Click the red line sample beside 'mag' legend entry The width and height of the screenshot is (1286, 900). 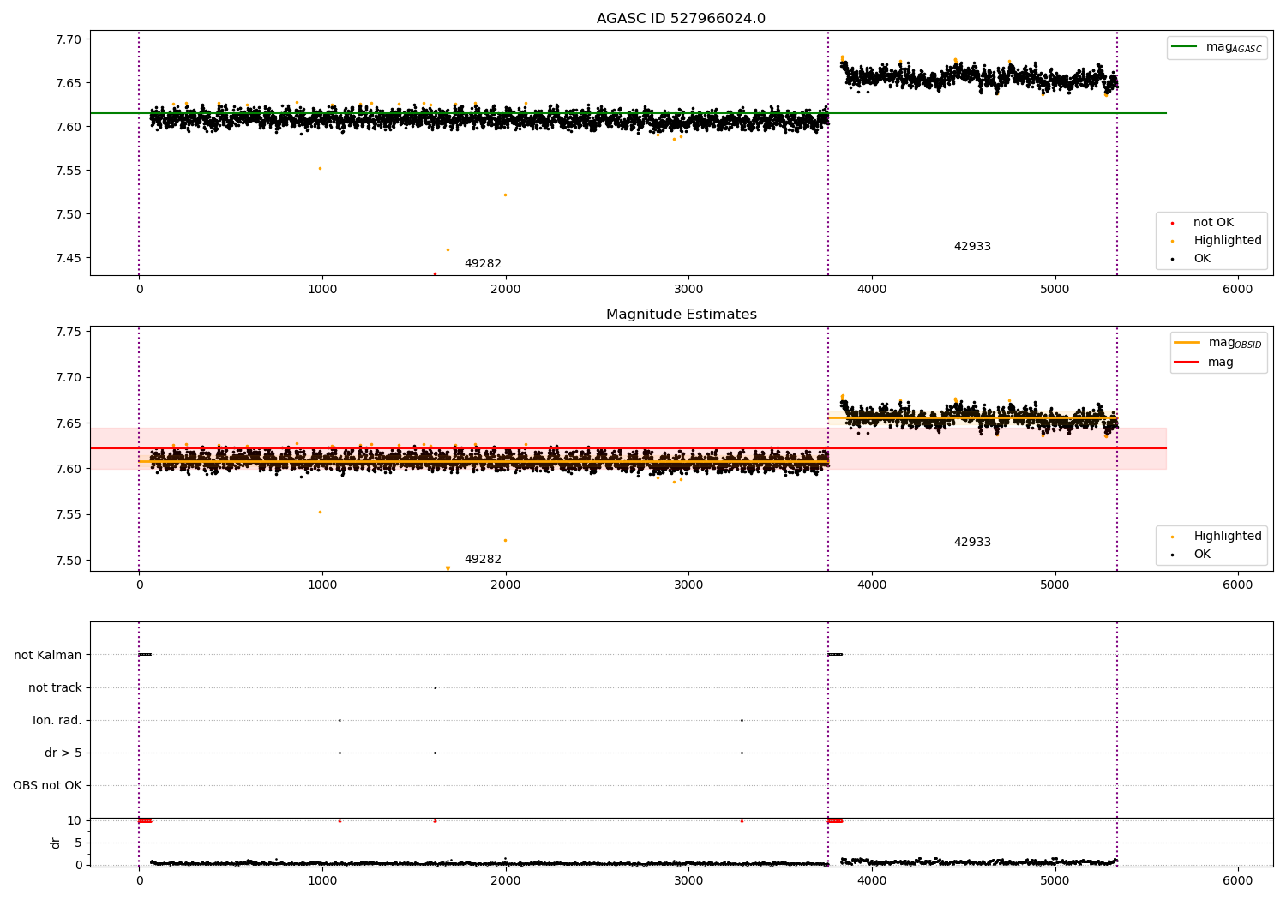click(1187, 363)
